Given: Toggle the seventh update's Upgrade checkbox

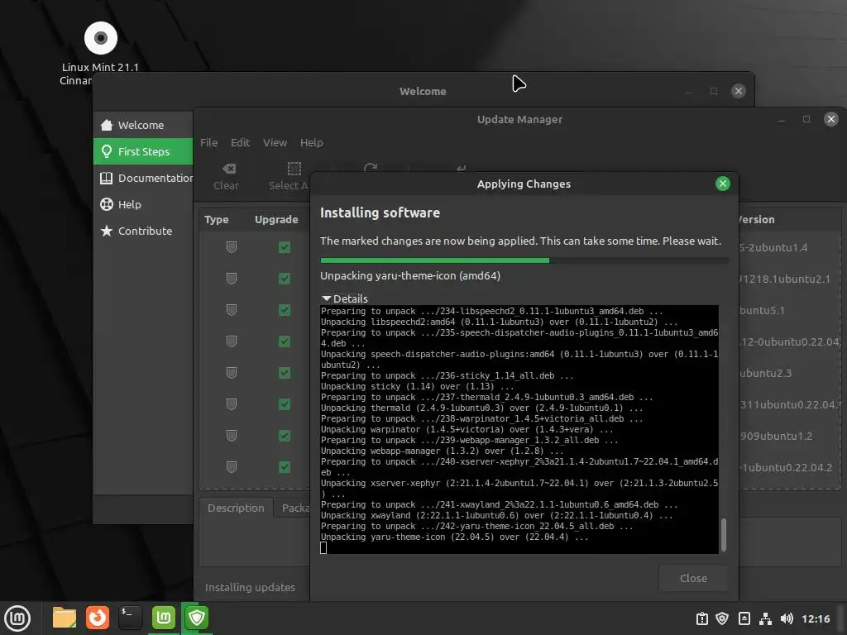Looking at the screenshot, I should pyautogui.click(x=285, y=436).
